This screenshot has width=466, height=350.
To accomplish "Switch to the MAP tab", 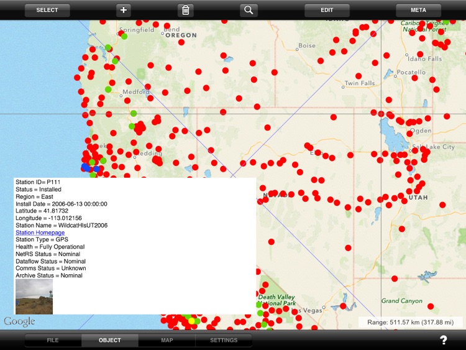I will [x=167, y=340].
